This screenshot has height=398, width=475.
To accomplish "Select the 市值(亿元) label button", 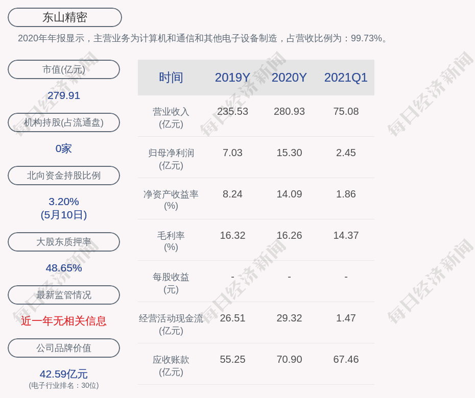I will tap(64, 69).
